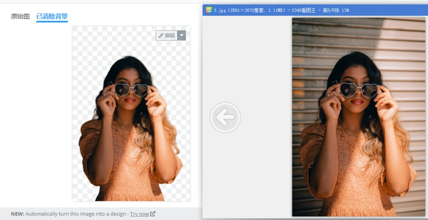Open the Try now link

pos(140,214)
